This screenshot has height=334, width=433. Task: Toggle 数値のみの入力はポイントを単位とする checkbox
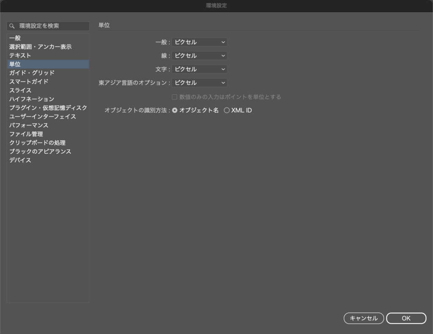174,97
